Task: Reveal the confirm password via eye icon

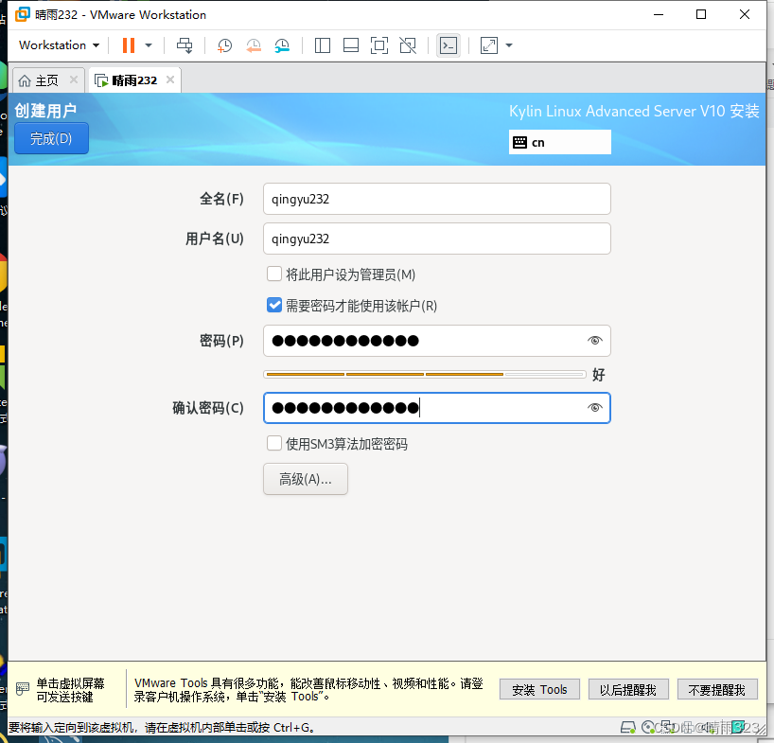Action: [595, 408]
